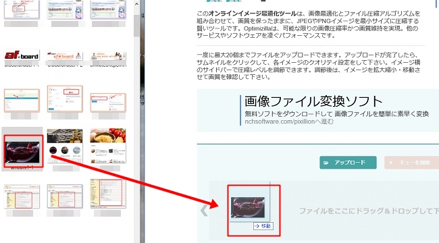Select the thumbnail with blue bar and arrow
This screenshot has width=439, height=243.
coord(22,100)
